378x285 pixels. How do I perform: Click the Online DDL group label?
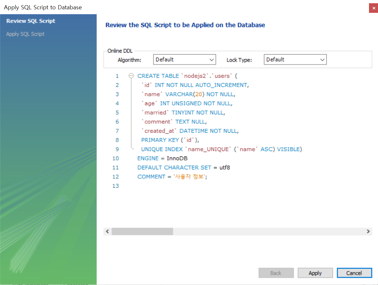pos(120,51)
